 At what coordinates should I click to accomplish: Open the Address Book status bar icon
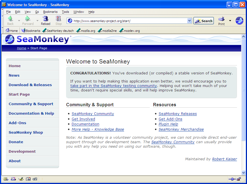tap(28, 179)
